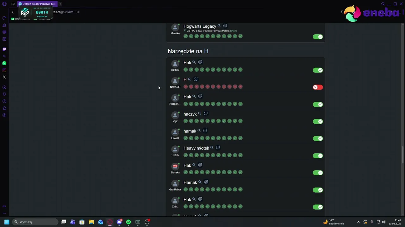Open the Extensions icon in the sidebar
Viewport: 405px width, 227px height.
[4, 108]
